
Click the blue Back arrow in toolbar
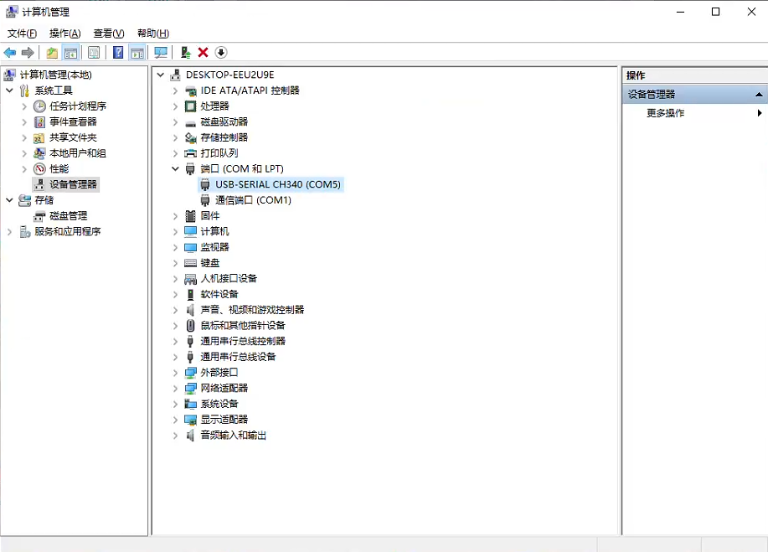pos(11,53)
